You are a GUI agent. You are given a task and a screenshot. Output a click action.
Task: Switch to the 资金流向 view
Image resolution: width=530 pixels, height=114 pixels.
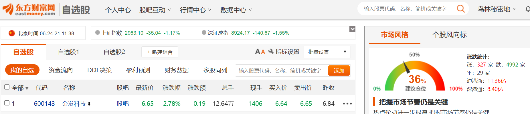tap(61, 70)
